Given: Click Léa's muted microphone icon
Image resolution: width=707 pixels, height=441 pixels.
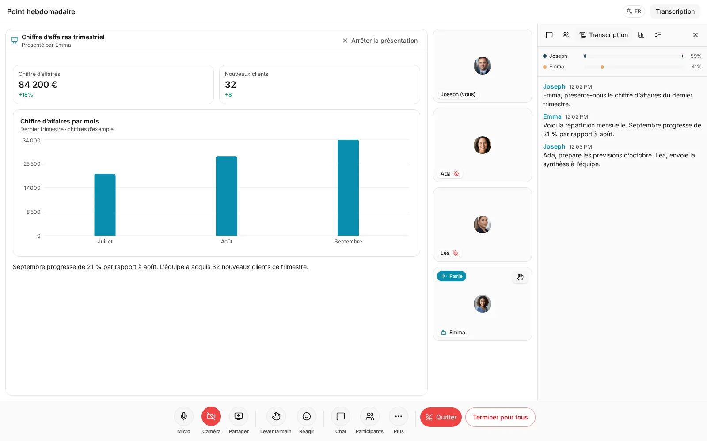Looking at the screenshot, I should (456, 253).
